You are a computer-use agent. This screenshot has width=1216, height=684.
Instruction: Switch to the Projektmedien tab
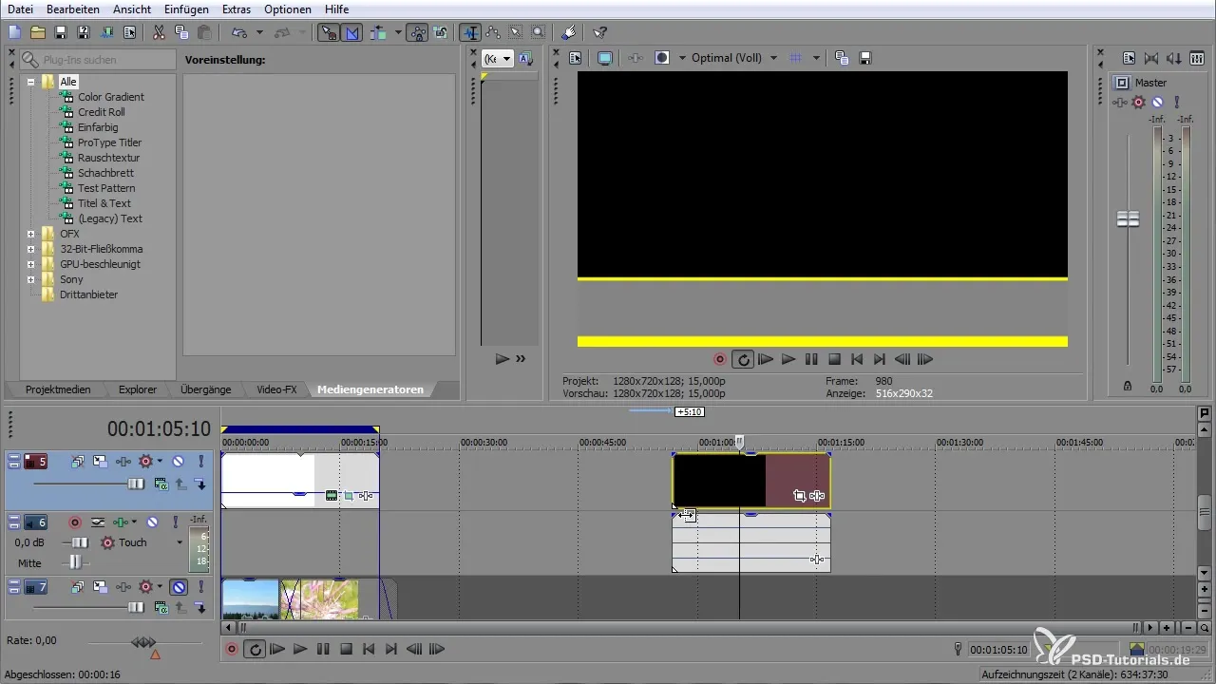[59, 389]
